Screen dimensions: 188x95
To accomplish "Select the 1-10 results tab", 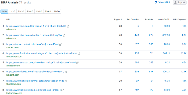I will click(x=4, y=12).
